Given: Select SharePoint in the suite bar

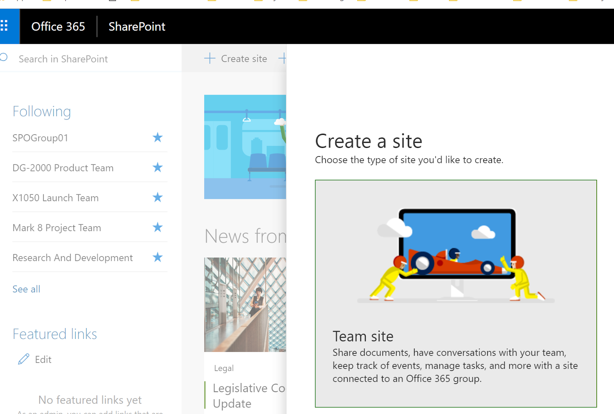Looking at the screenshot, I should coord(137,26).
